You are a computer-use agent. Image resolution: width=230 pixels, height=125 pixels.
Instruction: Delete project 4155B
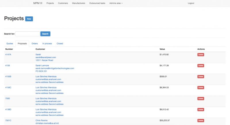pos(201,77)
